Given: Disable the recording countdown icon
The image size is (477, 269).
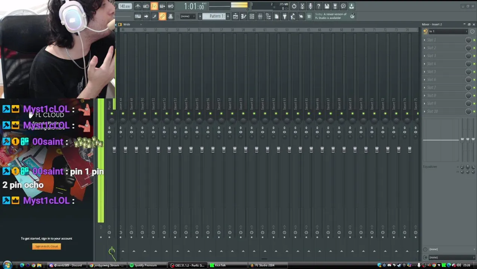Looking at the screenshot, I should tap(154, 6).
